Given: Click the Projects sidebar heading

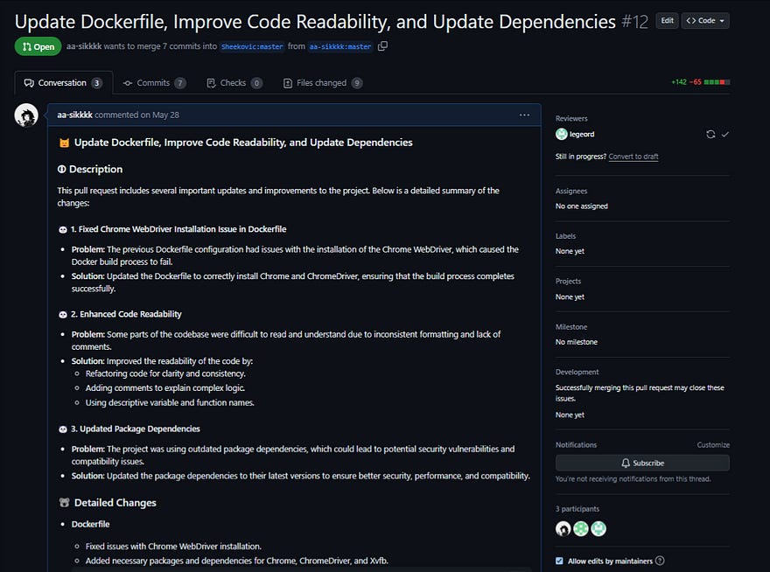Looking at the screenshot, I should pyautogui.click(x=568, y=282).
